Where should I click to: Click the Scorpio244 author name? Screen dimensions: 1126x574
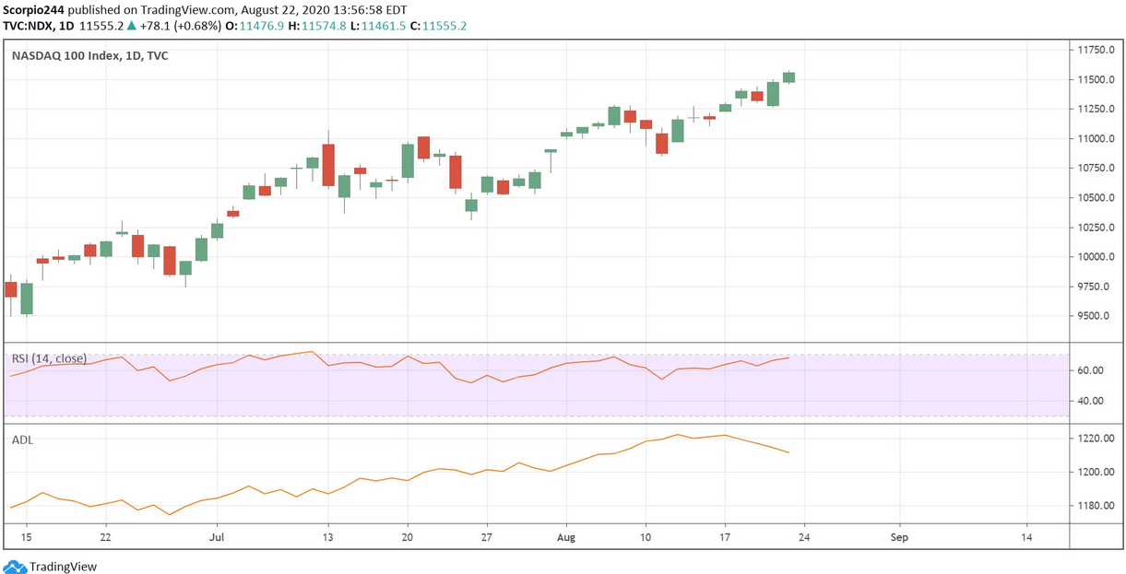click(34, 9)
